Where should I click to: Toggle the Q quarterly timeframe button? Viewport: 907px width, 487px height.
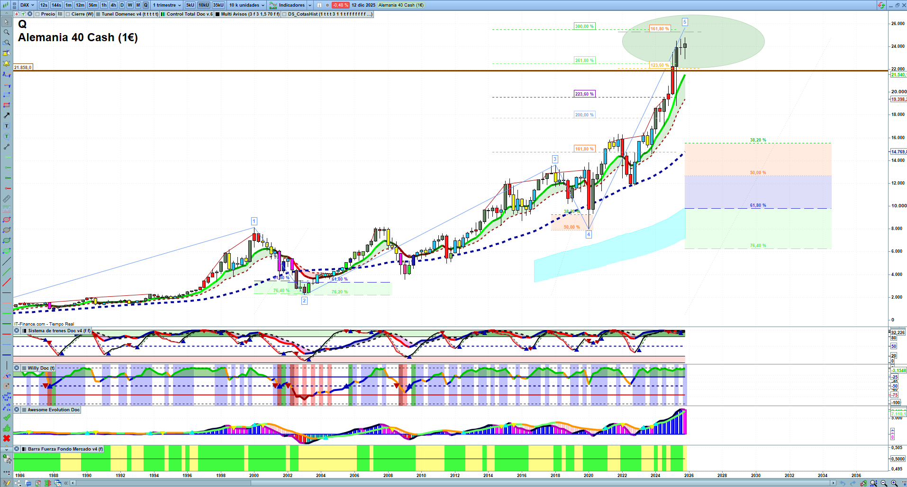[x=145, y=5]
